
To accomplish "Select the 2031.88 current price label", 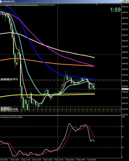I will point(125,89).
